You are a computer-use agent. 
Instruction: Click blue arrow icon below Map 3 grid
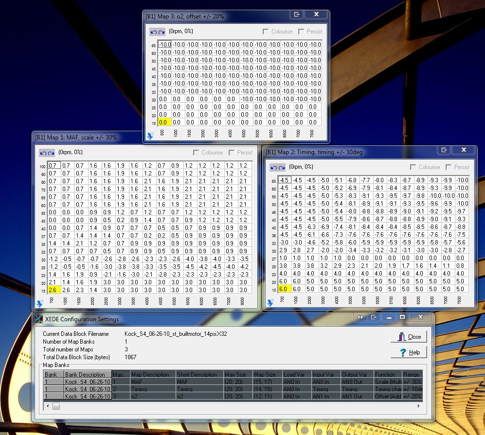click(x=150, y=136)
